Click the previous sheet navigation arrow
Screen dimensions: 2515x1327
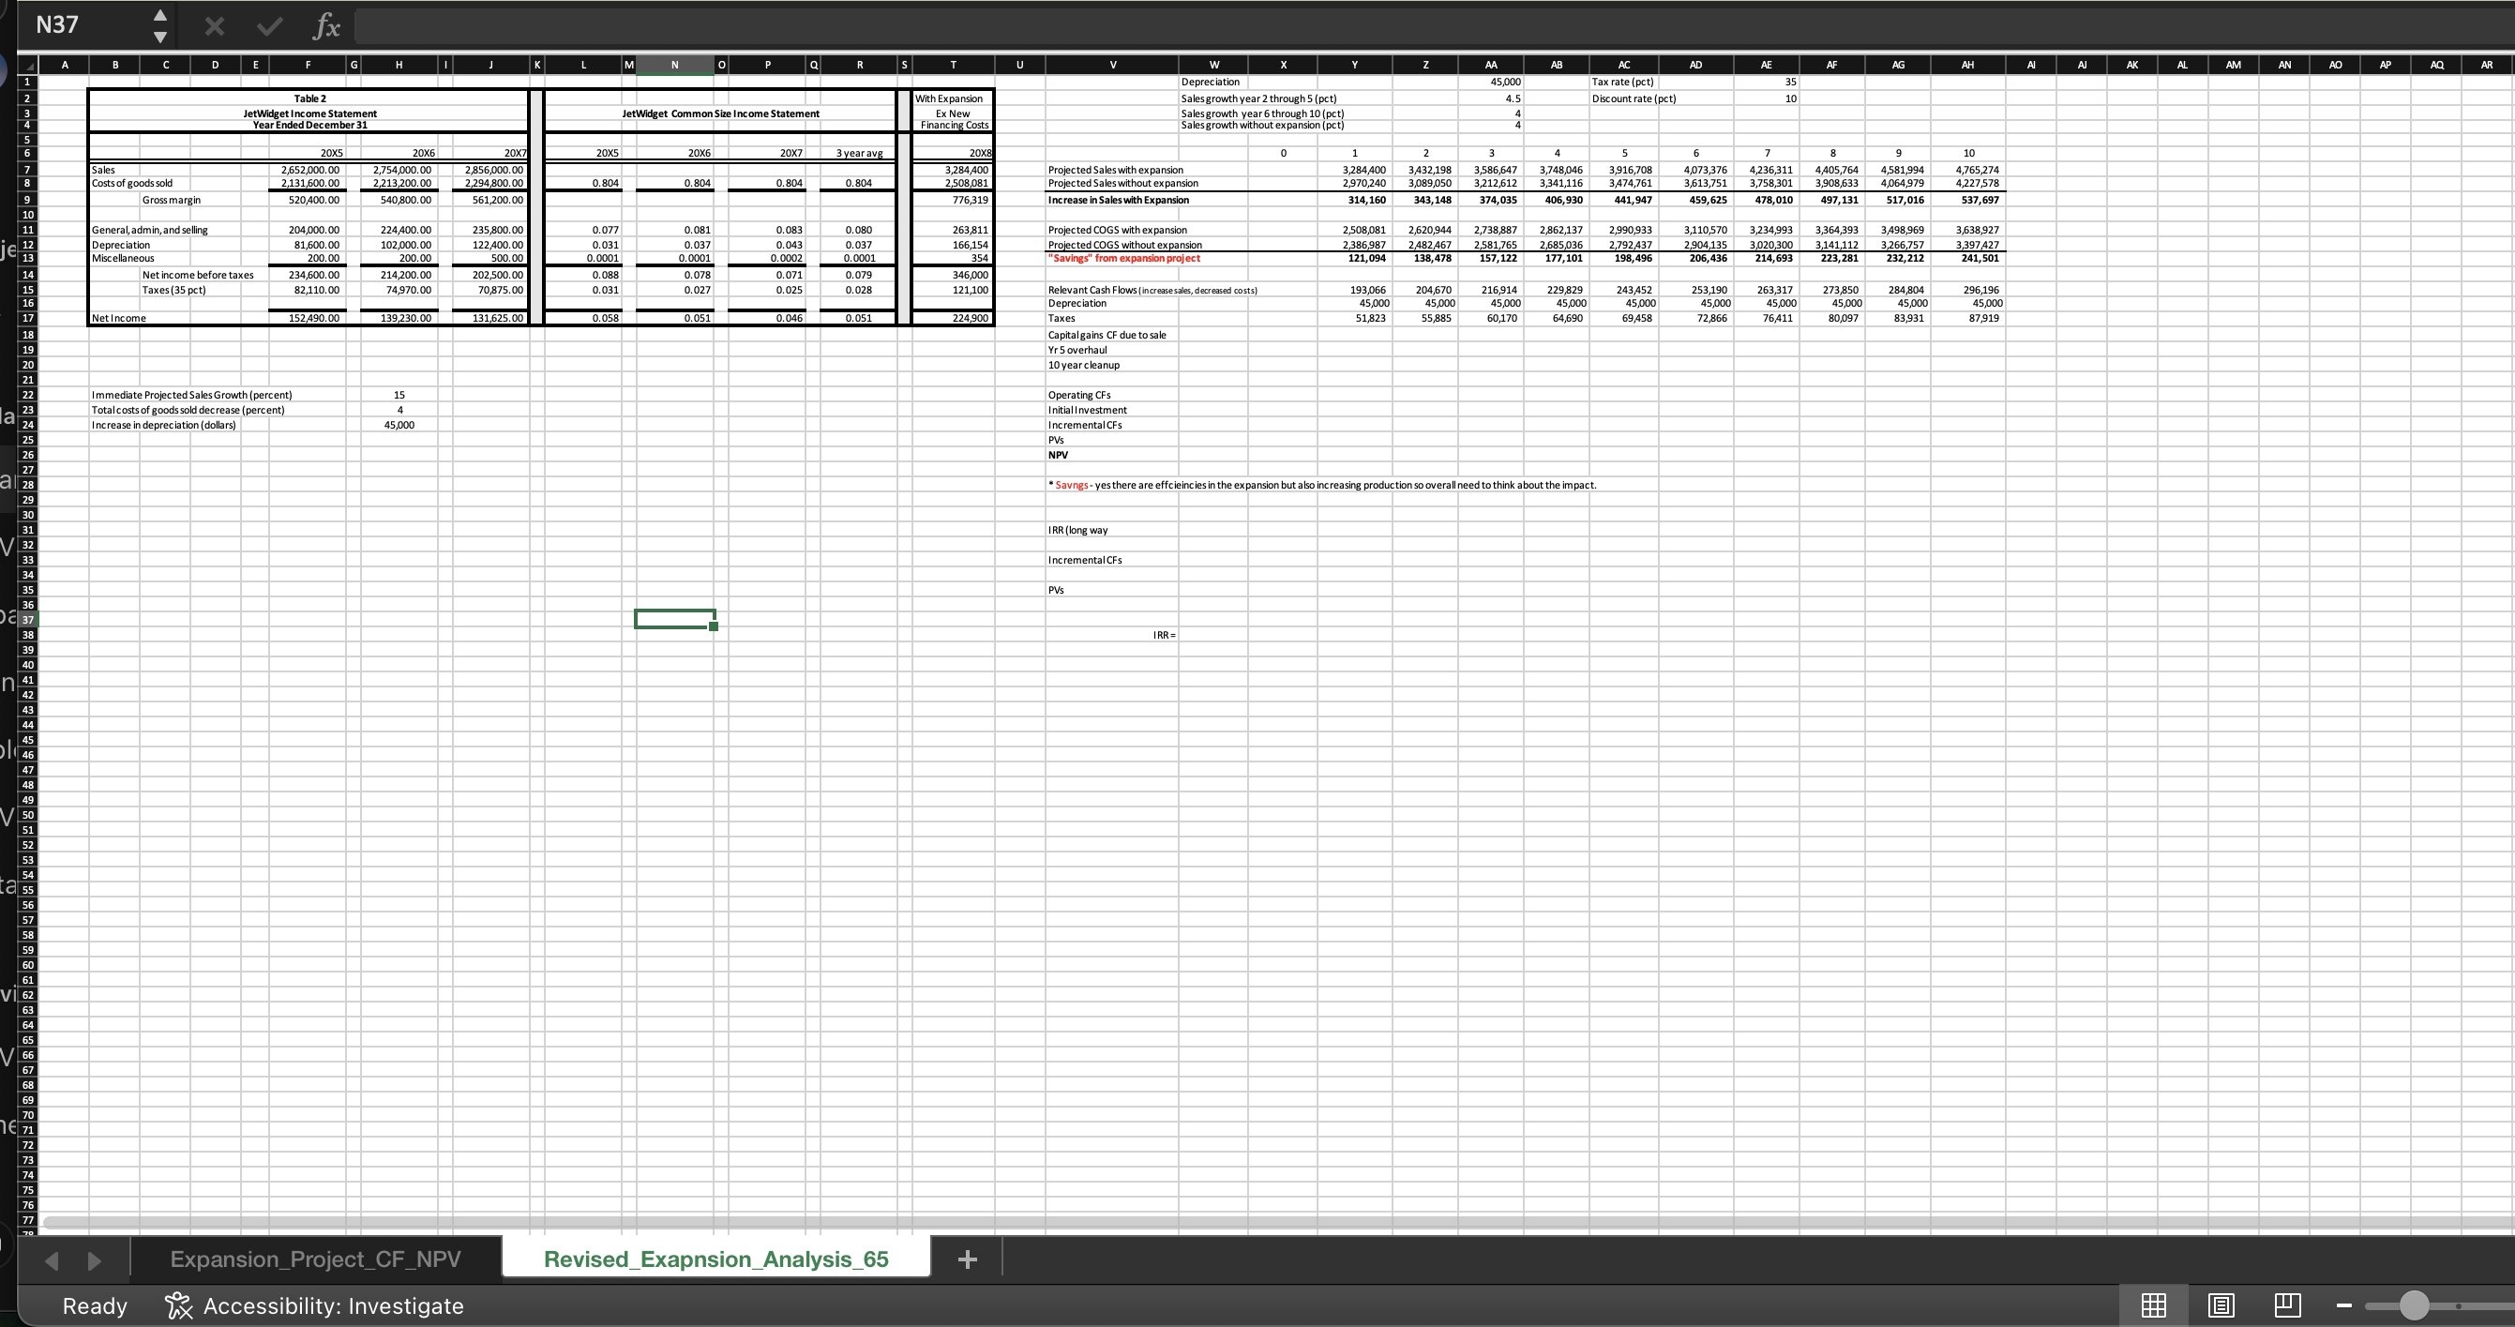[52, 1260]
